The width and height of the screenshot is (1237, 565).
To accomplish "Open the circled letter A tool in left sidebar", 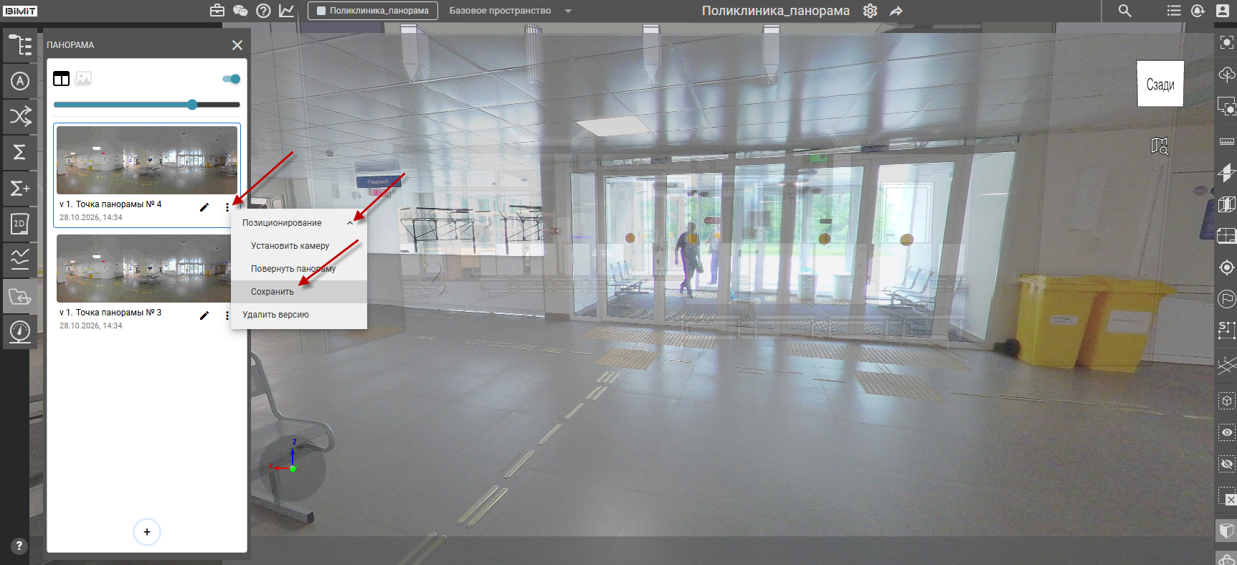I will click(x=20, y=81).
